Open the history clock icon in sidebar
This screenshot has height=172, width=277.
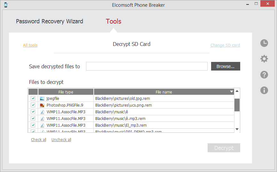pos(264,43)
